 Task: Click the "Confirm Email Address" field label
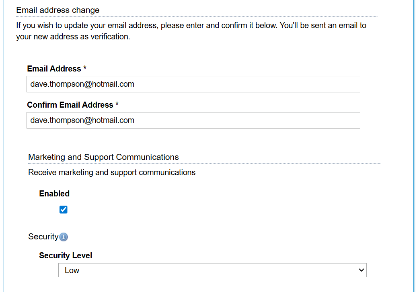[x=70, y=105]
